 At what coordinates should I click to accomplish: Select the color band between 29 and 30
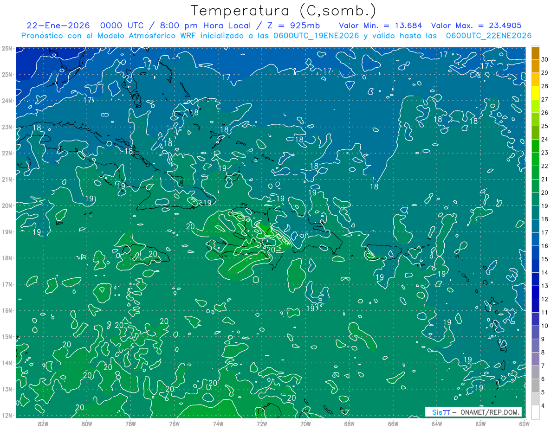pyautogui.click(x=535, y=66)
